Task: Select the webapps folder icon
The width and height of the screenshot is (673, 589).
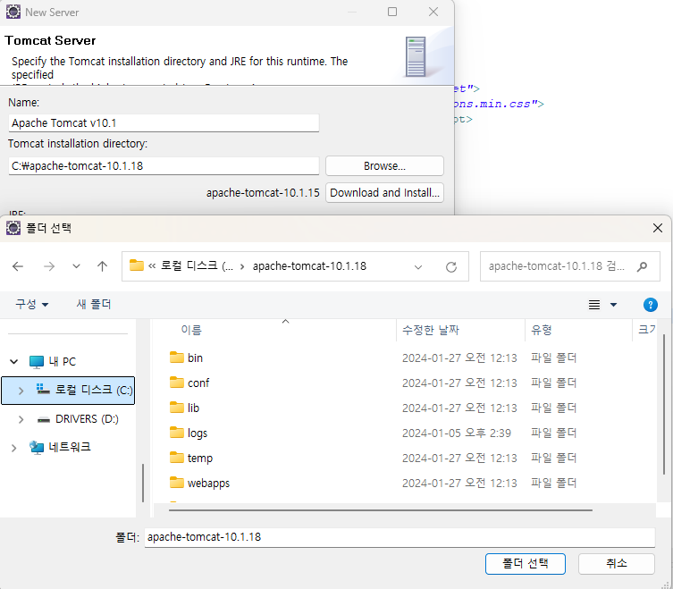Action: tap(176, 483)
